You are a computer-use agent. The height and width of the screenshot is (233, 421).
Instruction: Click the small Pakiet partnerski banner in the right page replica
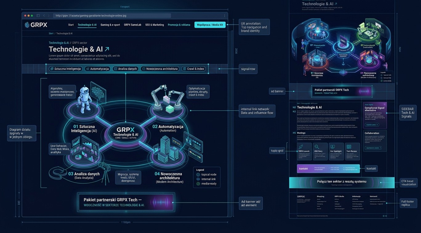click(342, 91)
